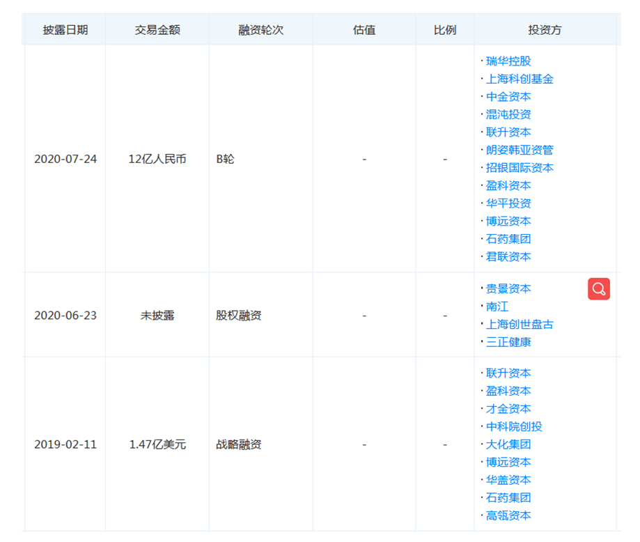Click the 贵景资本 investor link
This screenshot has width=640, height=542.
click(508, 288)
